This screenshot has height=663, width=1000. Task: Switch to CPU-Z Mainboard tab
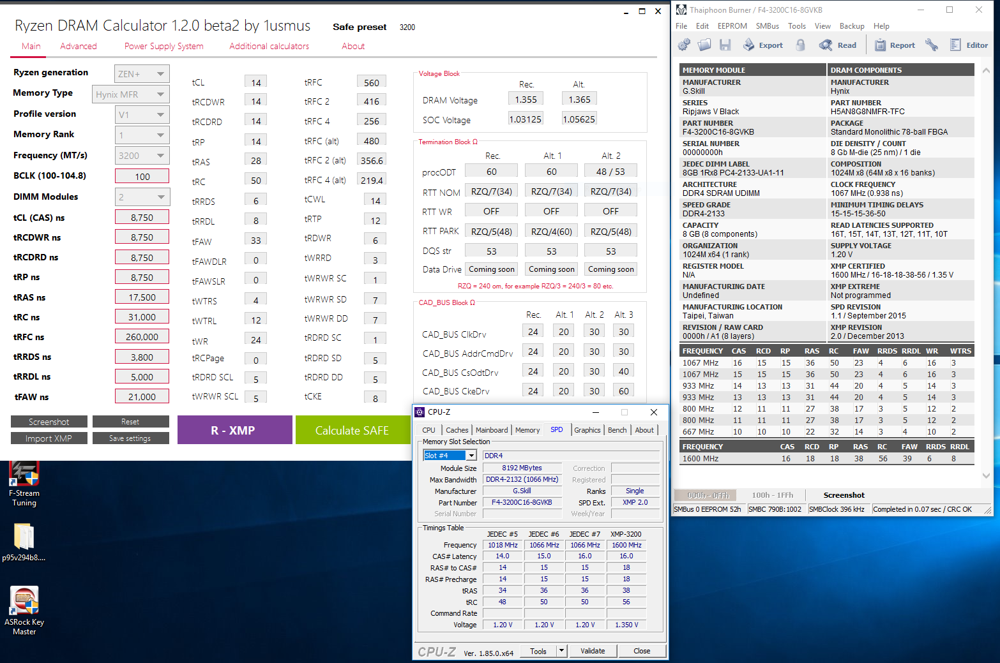click(492, 430)
